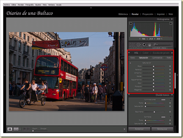Select the Color panel mode
The image size is (183, 138).
point(146,53)
